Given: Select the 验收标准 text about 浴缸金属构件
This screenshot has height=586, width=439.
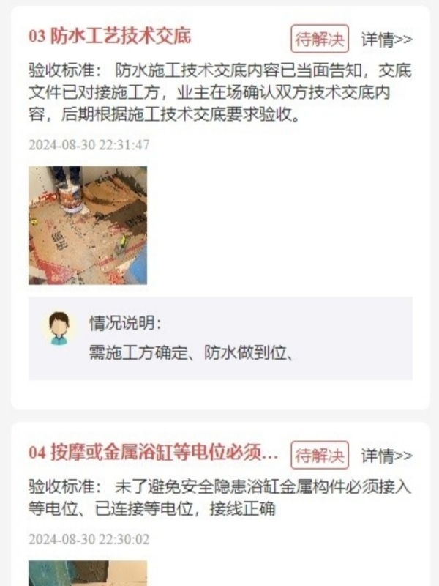Looking at the screenshot, I should tap(220, 498).
